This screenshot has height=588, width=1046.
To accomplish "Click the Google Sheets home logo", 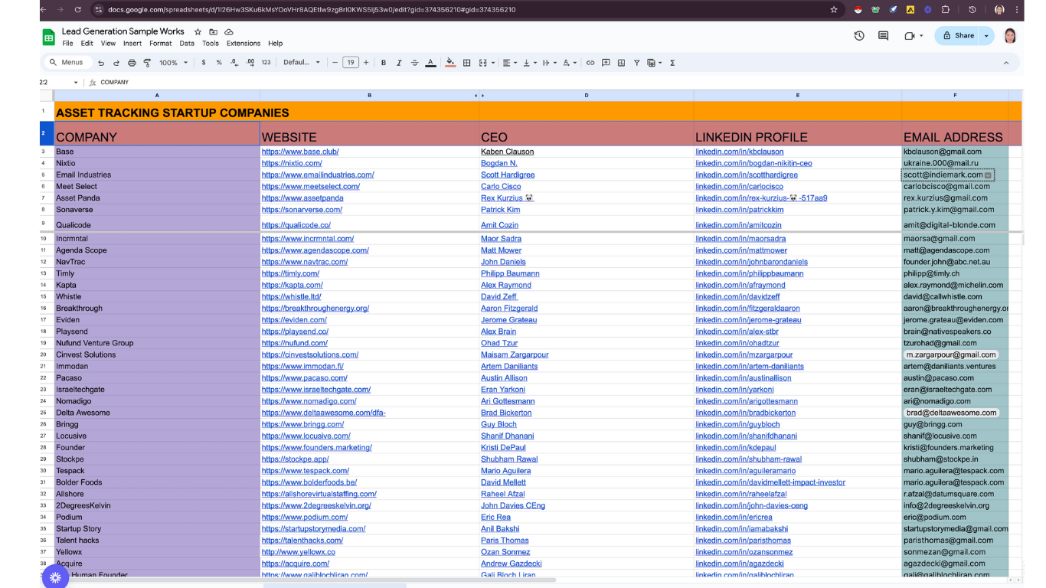I will click(x=48, y=37).
